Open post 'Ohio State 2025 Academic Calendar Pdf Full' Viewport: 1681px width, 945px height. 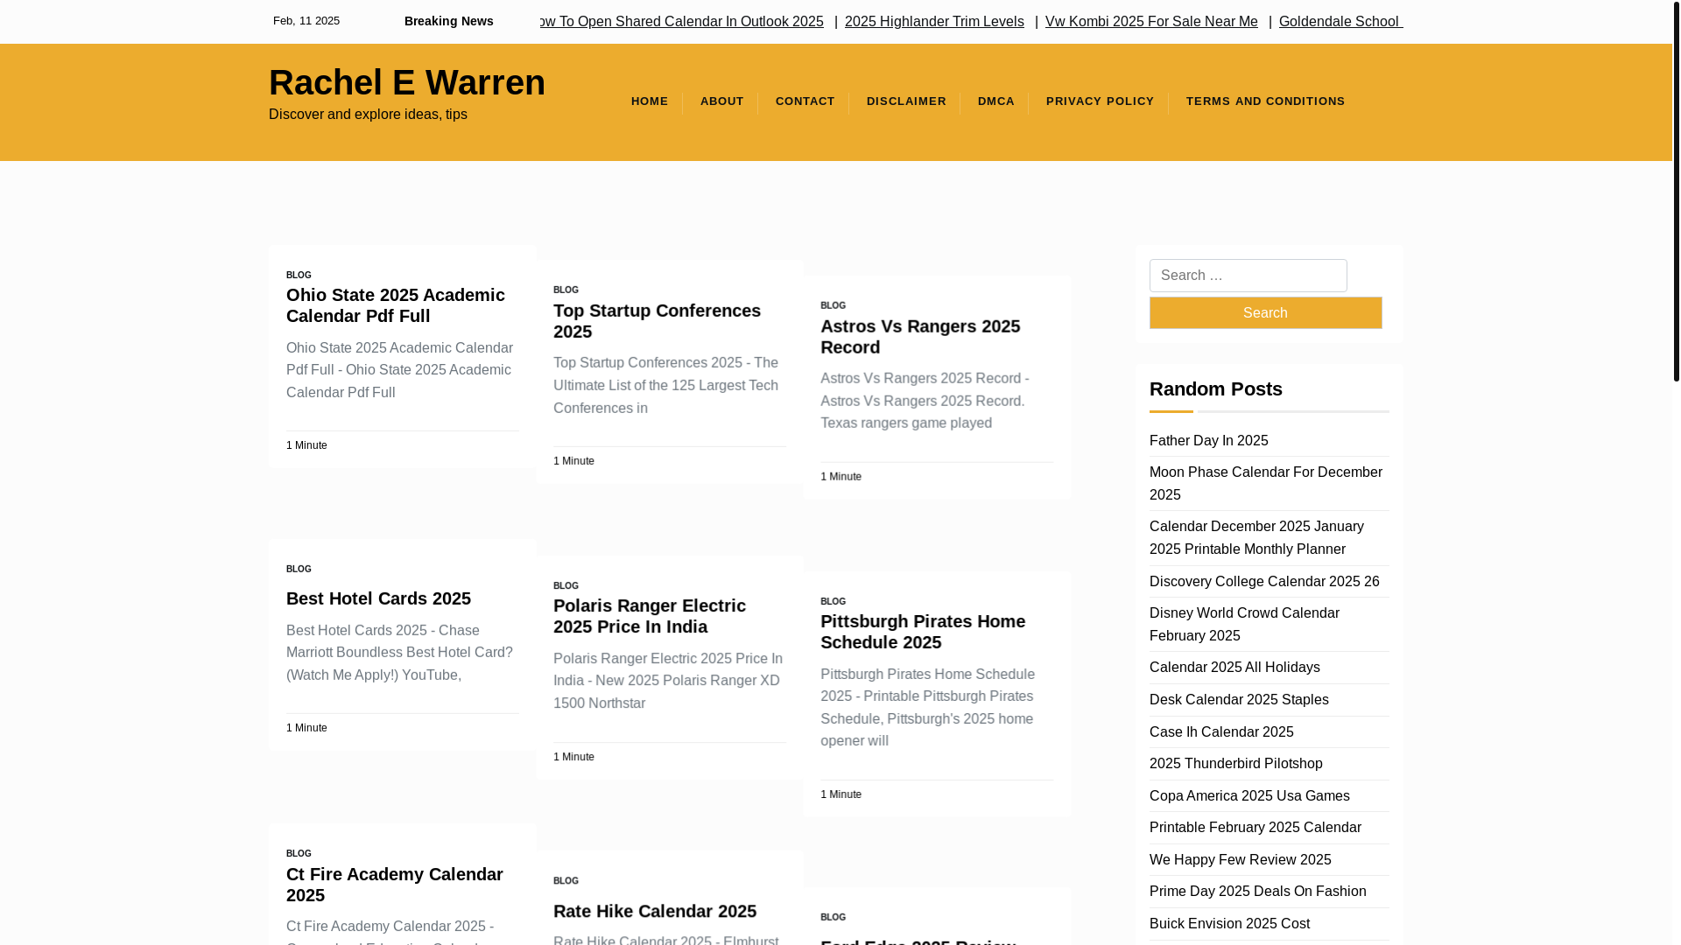pyautogui.click(x=396, y=305)
